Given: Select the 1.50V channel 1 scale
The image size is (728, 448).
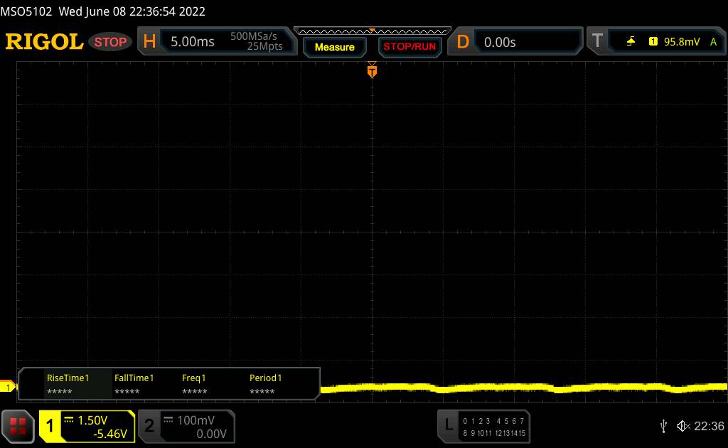Looking at the screenshot, I should click(x=92, y=420).
